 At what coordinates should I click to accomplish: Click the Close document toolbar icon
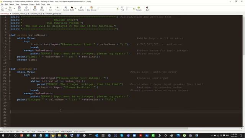point(42,8)
